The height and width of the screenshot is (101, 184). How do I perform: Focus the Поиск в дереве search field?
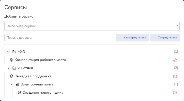tap(59, 38)
